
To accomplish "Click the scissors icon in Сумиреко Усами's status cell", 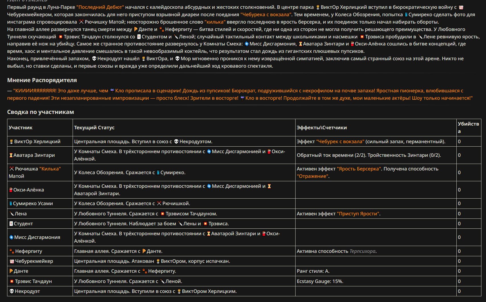I will [159, 203].
